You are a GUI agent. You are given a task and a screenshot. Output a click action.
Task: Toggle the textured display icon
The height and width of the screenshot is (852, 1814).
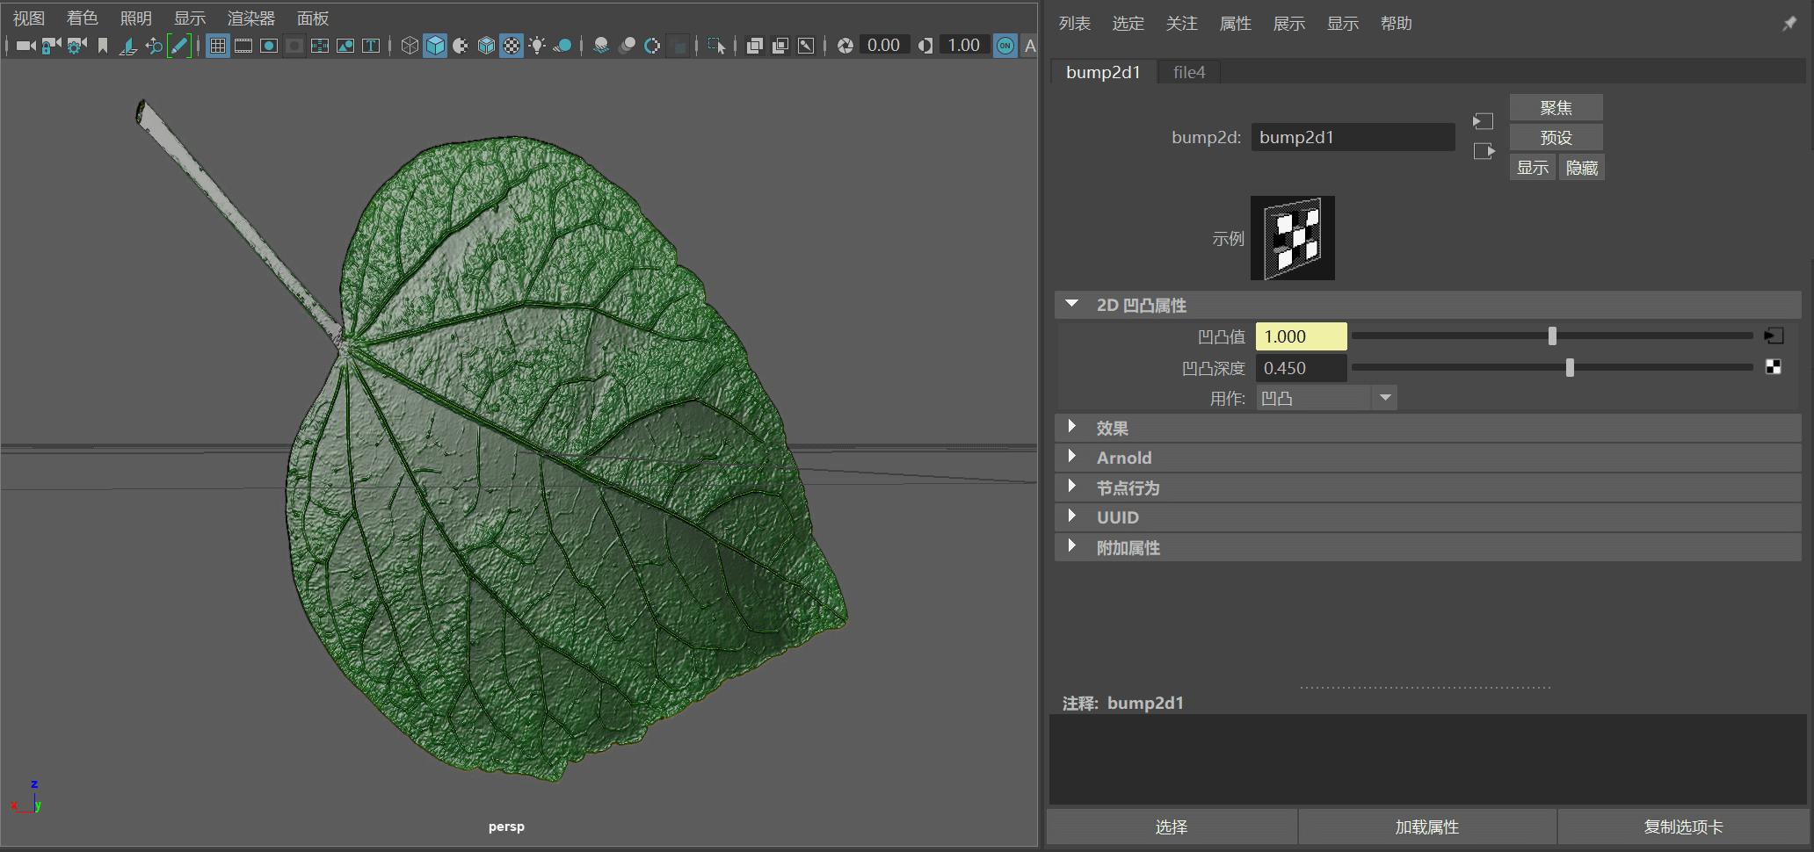pos(512,46)
